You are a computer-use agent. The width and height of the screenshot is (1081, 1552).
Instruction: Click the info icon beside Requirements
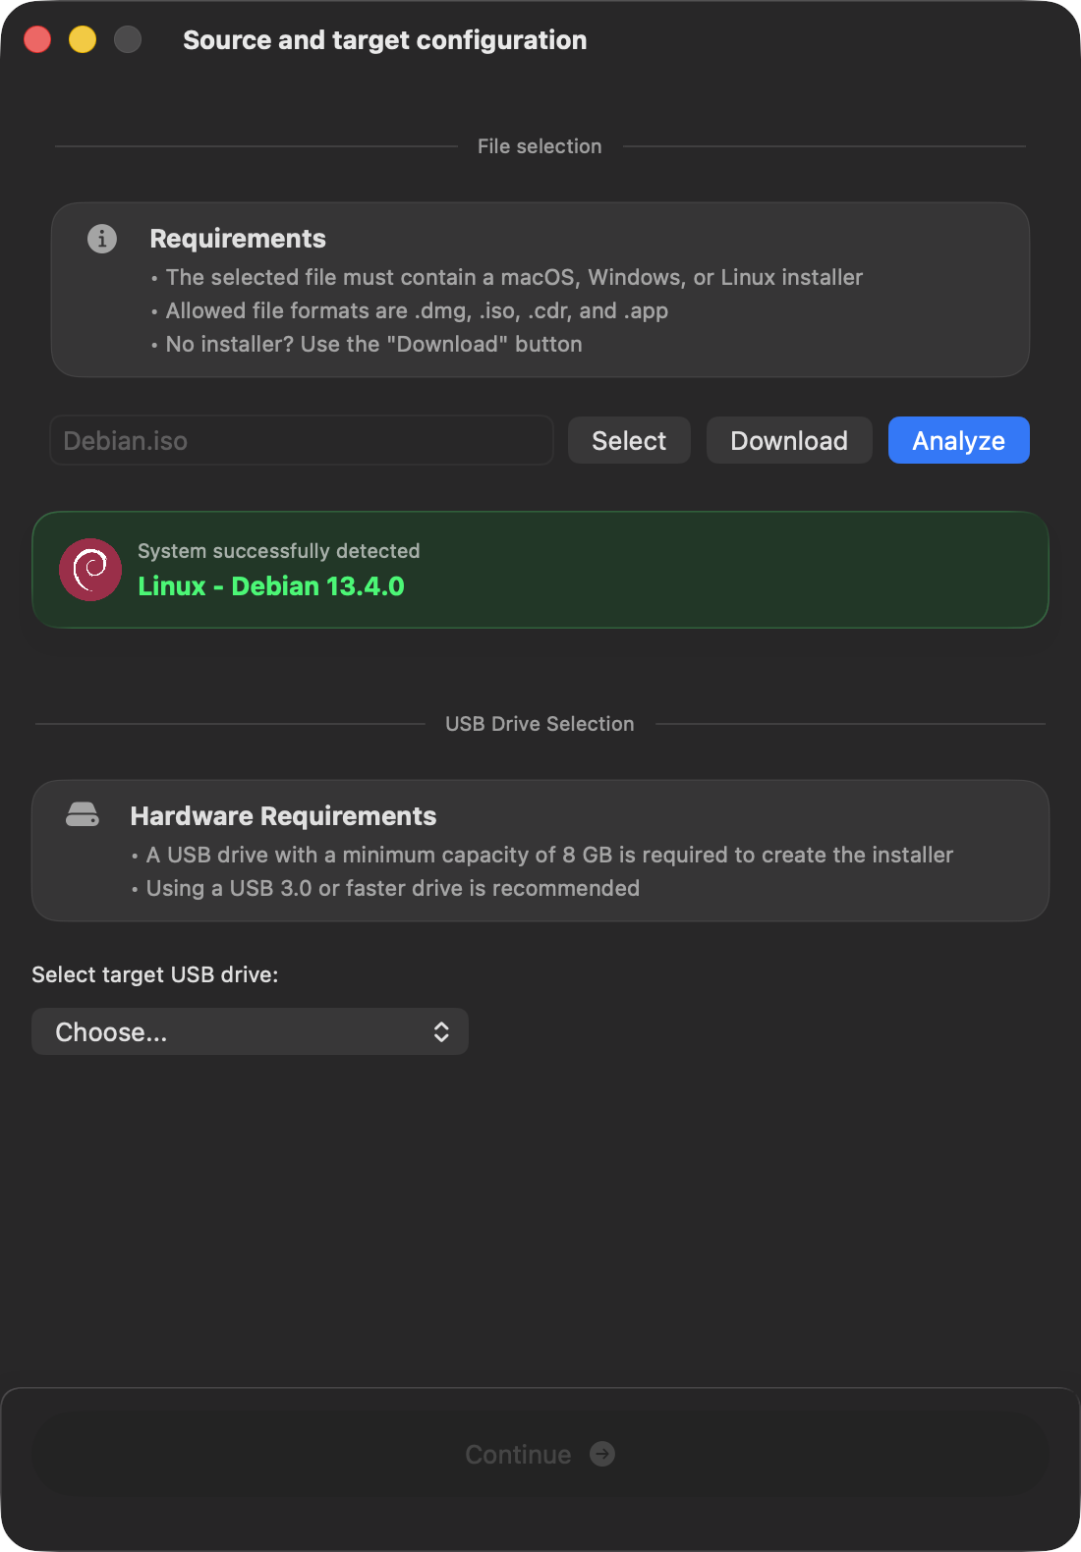102,239
